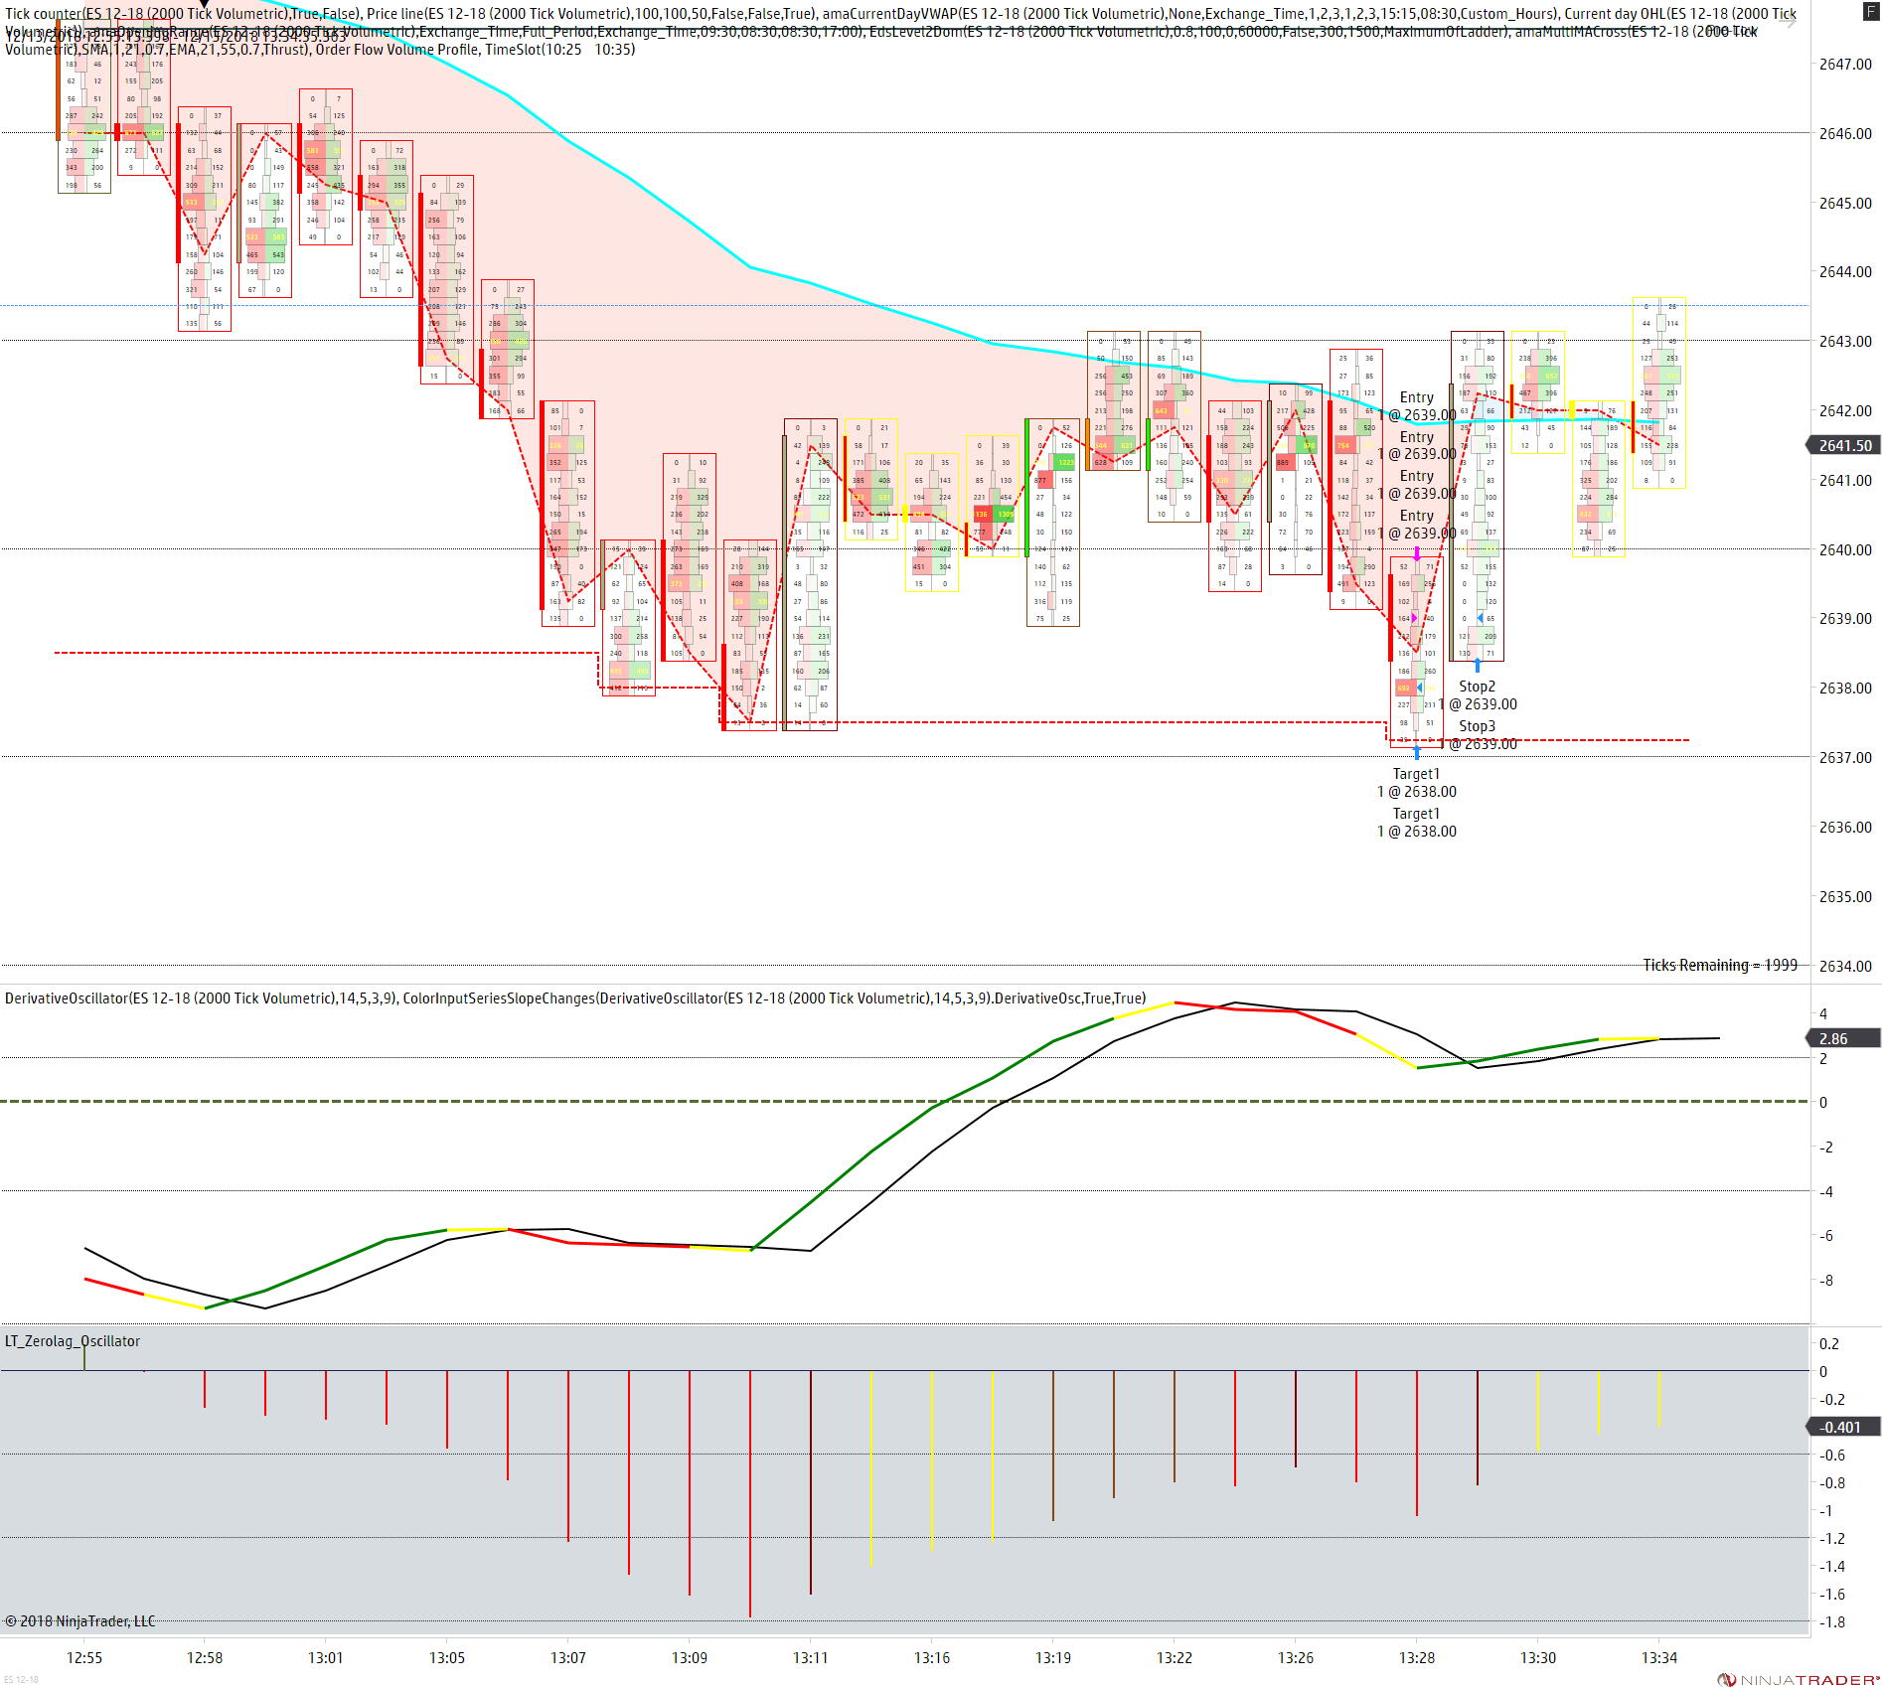This screenshot has height=1689, width=1882.
Task: Click the 2644.00 price axis label
Action: 1845,271
